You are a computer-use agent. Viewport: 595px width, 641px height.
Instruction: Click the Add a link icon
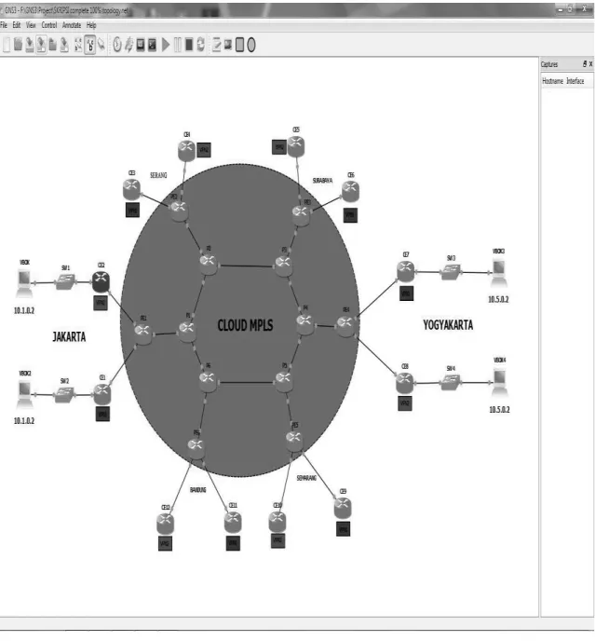[x=101, y=45]
